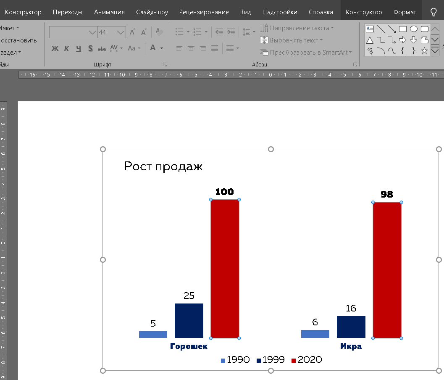Viewport: 444px width, 380px height.
Task: Open the Надстройки tab
Action: pos(280,12)
